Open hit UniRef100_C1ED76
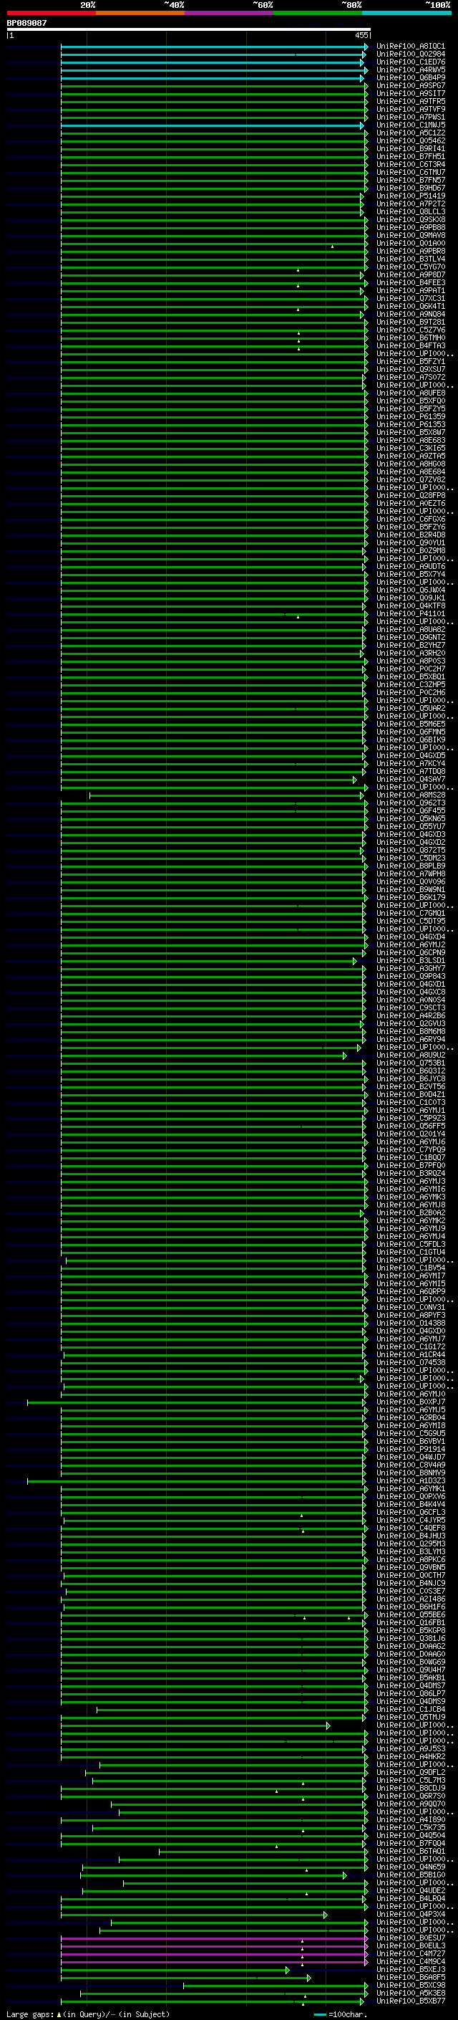The height and width of the screenshot is (2020, 458). [410, 62]
